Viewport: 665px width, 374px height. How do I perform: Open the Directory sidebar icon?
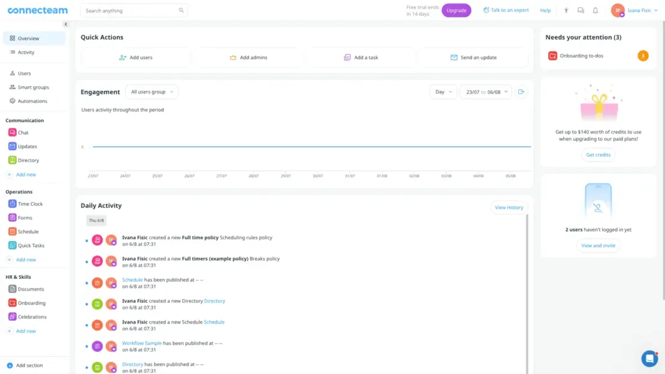click(13, 160)
